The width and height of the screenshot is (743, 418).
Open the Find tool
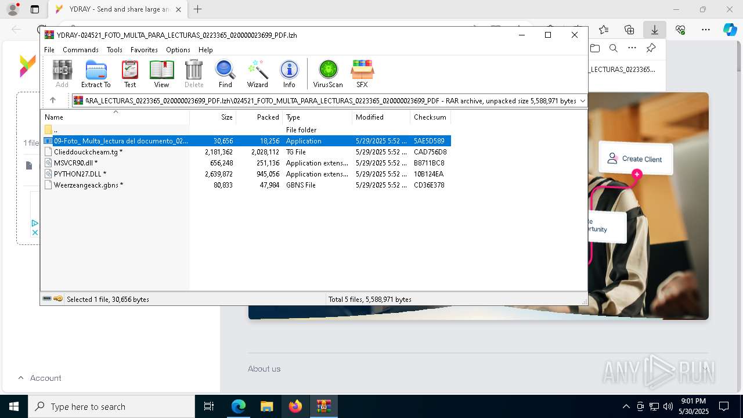click(225, 74)
